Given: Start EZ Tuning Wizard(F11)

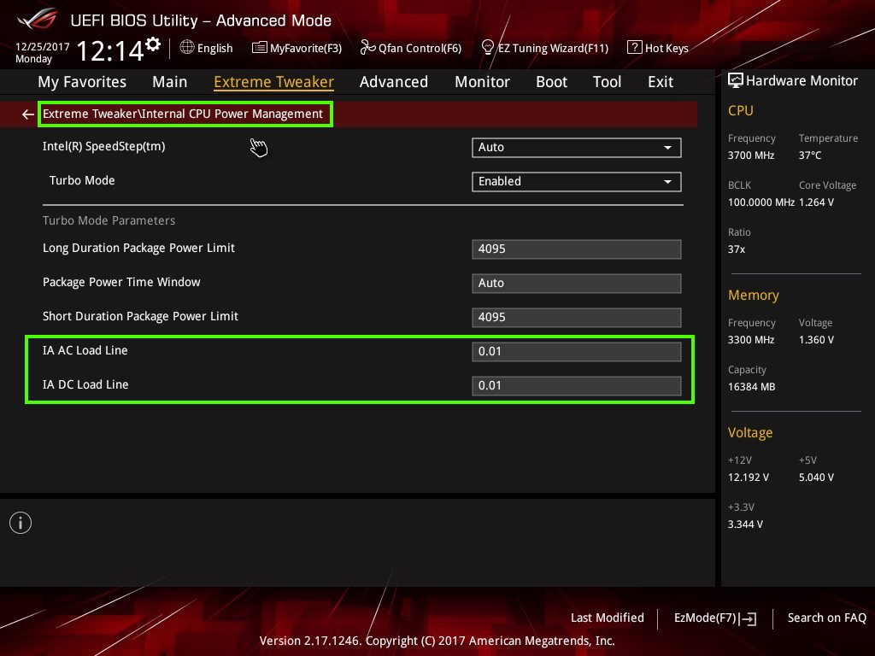Looking at the screenshot, I should [545, 48].
